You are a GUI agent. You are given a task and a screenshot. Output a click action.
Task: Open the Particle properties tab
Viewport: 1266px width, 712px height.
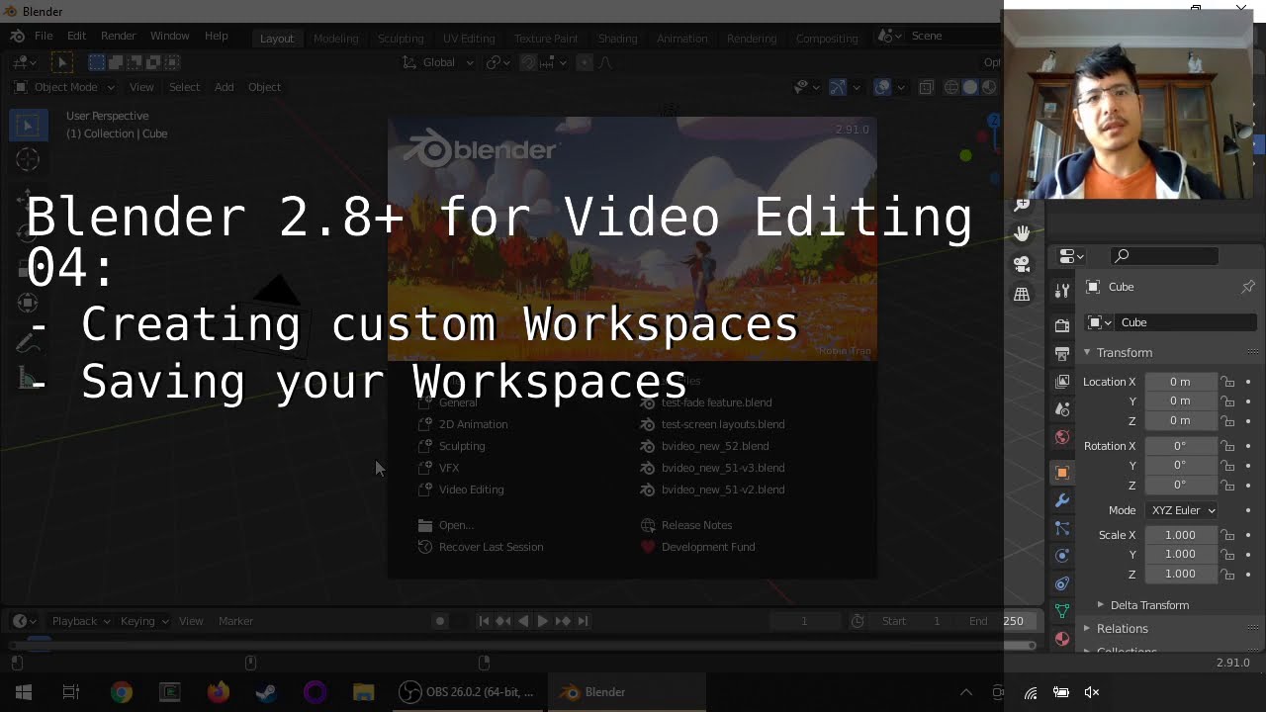1062,528
